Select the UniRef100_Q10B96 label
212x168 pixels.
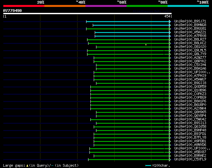(x=190, y=90)
